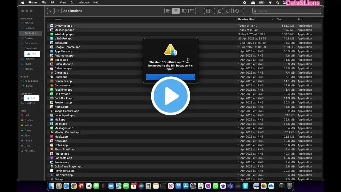Screen dimensions: 341x192
Task: Select the Safari.app icon in the list
Action: pyautogui.click(x=52, y=43)
